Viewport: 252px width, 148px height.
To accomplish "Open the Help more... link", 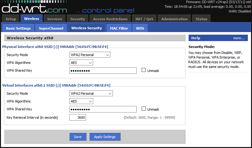I will (x=239, y=38).
